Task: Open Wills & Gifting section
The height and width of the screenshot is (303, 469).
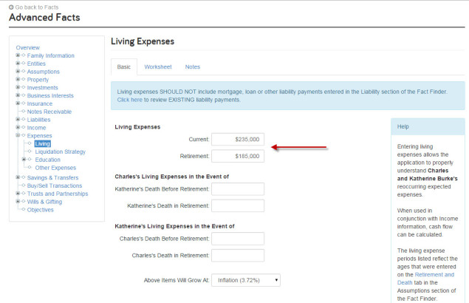Action: [x=44, y=202]
